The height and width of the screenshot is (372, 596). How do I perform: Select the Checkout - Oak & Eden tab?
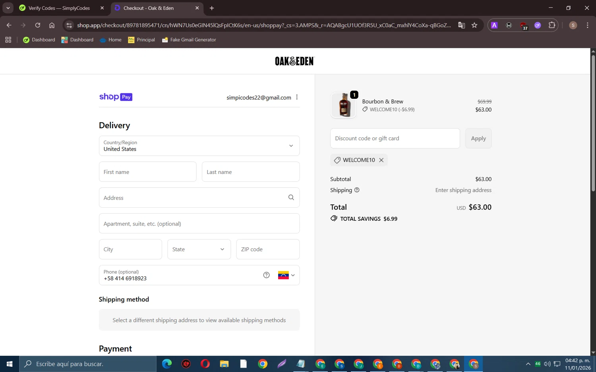pos(149,8)
